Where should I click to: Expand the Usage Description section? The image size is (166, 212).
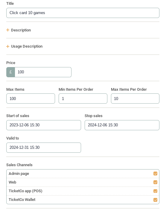click(x=27, y=46)
